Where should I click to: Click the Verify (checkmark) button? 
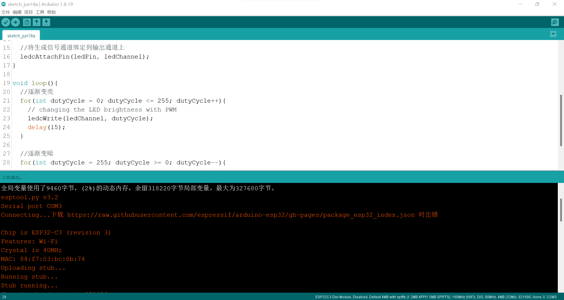[x=6, y=22]
